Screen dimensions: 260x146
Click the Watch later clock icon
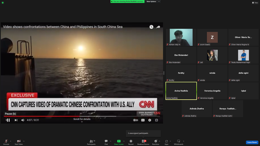(x=151, y=27)
